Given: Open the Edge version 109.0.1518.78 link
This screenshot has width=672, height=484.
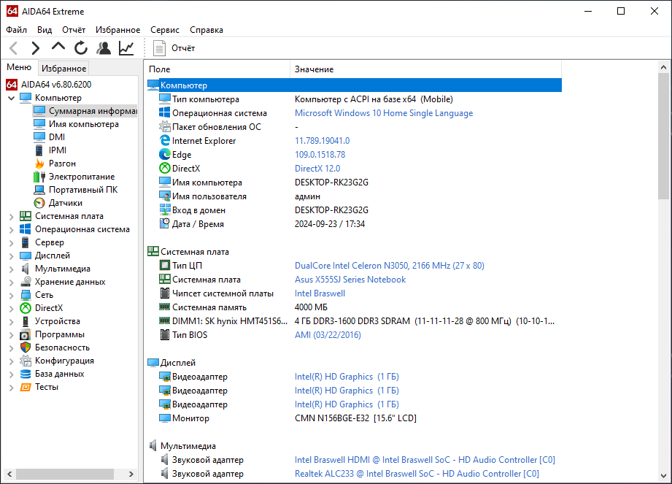Looking at the screenshot, I should click(x=320, y=155).
